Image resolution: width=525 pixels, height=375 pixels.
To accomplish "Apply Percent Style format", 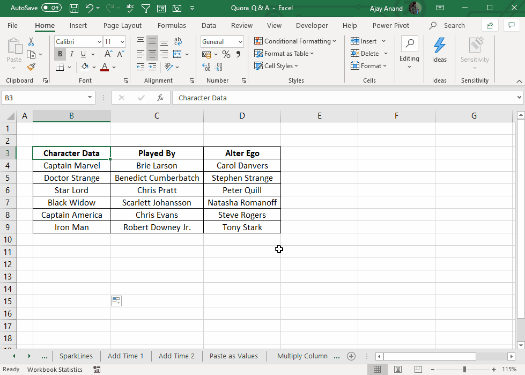I will [x=226, y=54].
